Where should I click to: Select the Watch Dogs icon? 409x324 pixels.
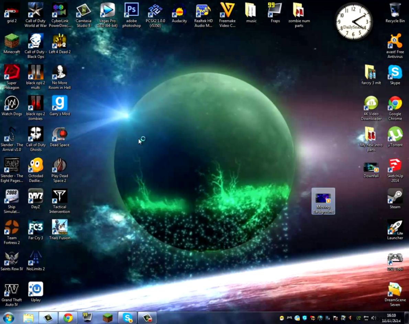click(x=11, y=106)
